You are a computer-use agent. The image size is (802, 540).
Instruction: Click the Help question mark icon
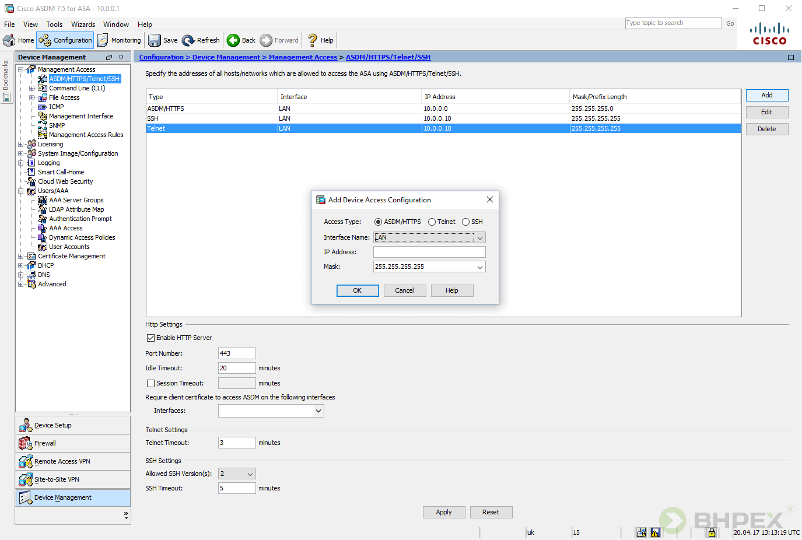click(313, 40)
